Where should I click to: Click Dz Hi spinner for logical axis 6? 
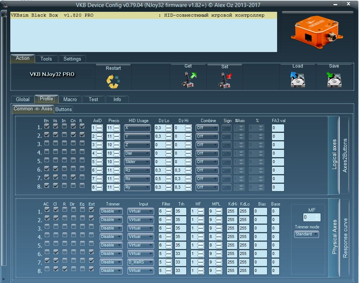click(188, 170)
